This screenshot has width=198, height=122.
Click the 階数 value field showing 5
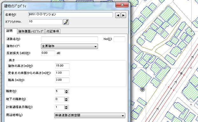(60, 91)
